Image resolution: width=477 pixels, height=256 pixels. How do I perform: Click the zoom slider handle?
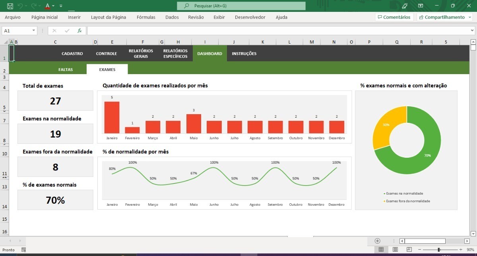[438, 250]
